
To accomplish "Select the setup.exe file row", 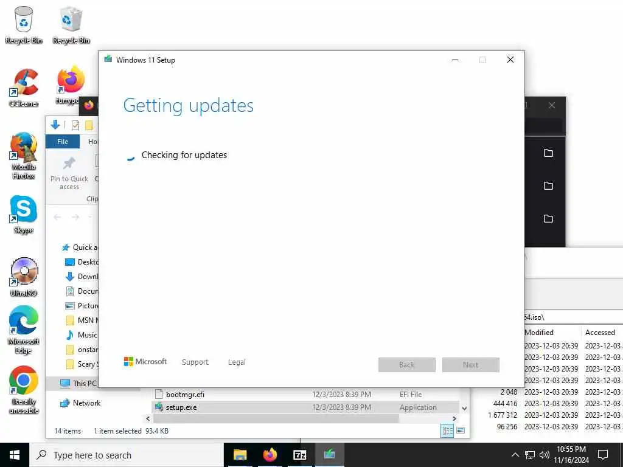I will tap(306, 407).
